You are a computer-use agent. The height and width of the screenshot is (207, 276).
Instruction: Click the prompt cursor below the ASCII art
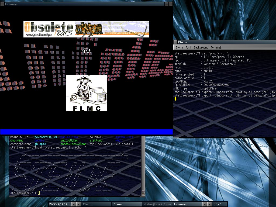pos(39,193)
